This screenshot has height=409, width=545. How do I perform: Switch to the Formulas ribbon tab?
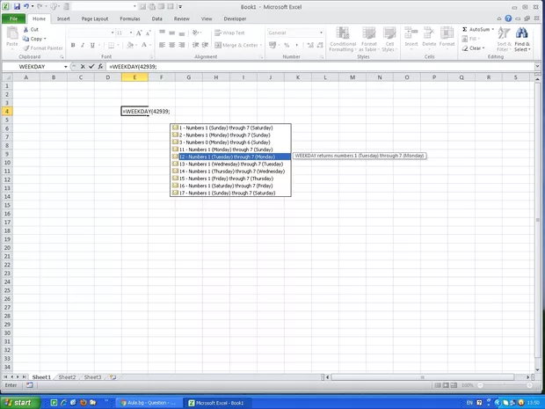[129, 18]
